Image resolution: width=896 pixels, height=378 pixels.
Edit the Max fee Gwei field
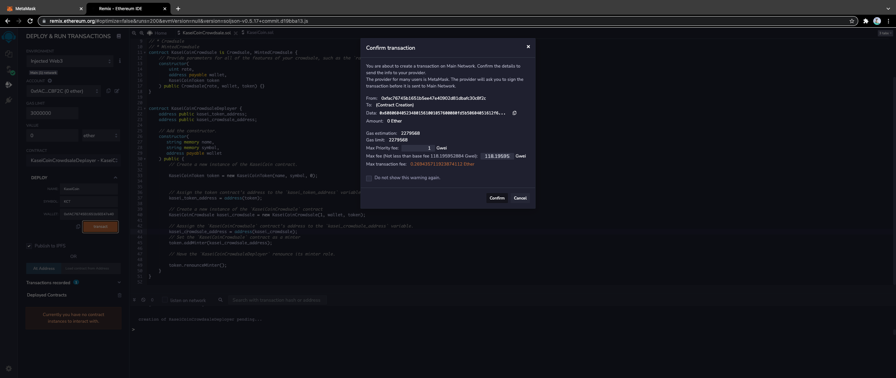pyautogui.click(x=497, y=156)
